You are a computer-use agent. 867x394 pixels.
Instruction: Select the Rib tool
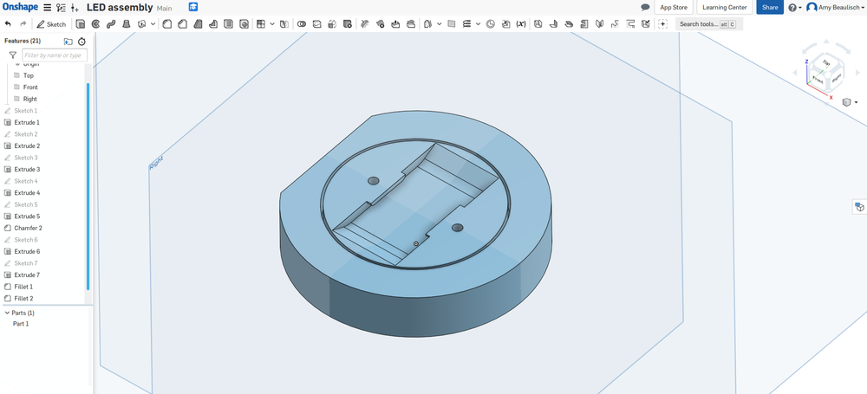(x=212, y=23)
